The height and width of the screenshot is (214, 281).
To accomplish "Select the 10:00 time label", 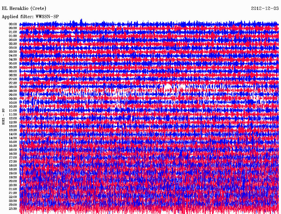I will click(13, 103).
